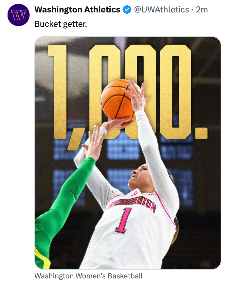Click the gold period after 1,000
Screen dimensions: 237x284
201,133
